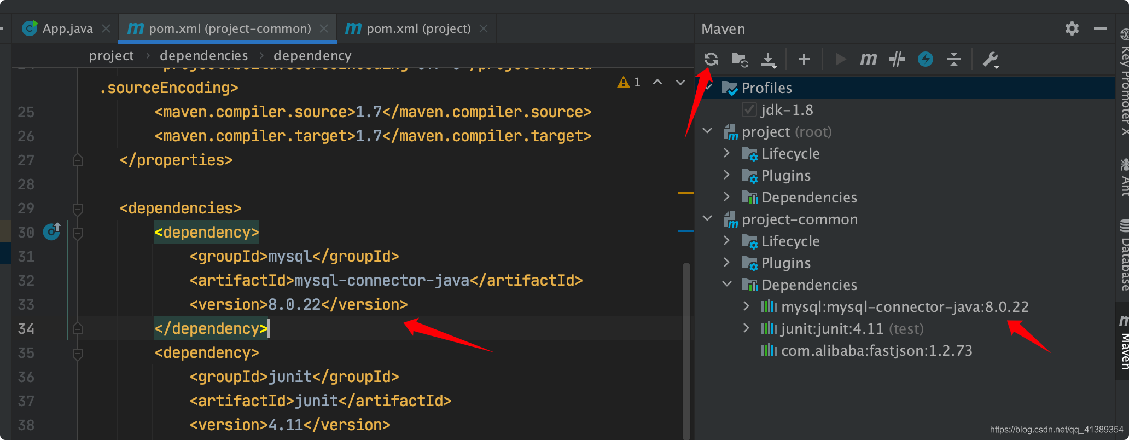Image resolution: width=1129 pixels, height=440 pixels.
Task: Collapse Dependencies under project-common
Action: point(727,285)
